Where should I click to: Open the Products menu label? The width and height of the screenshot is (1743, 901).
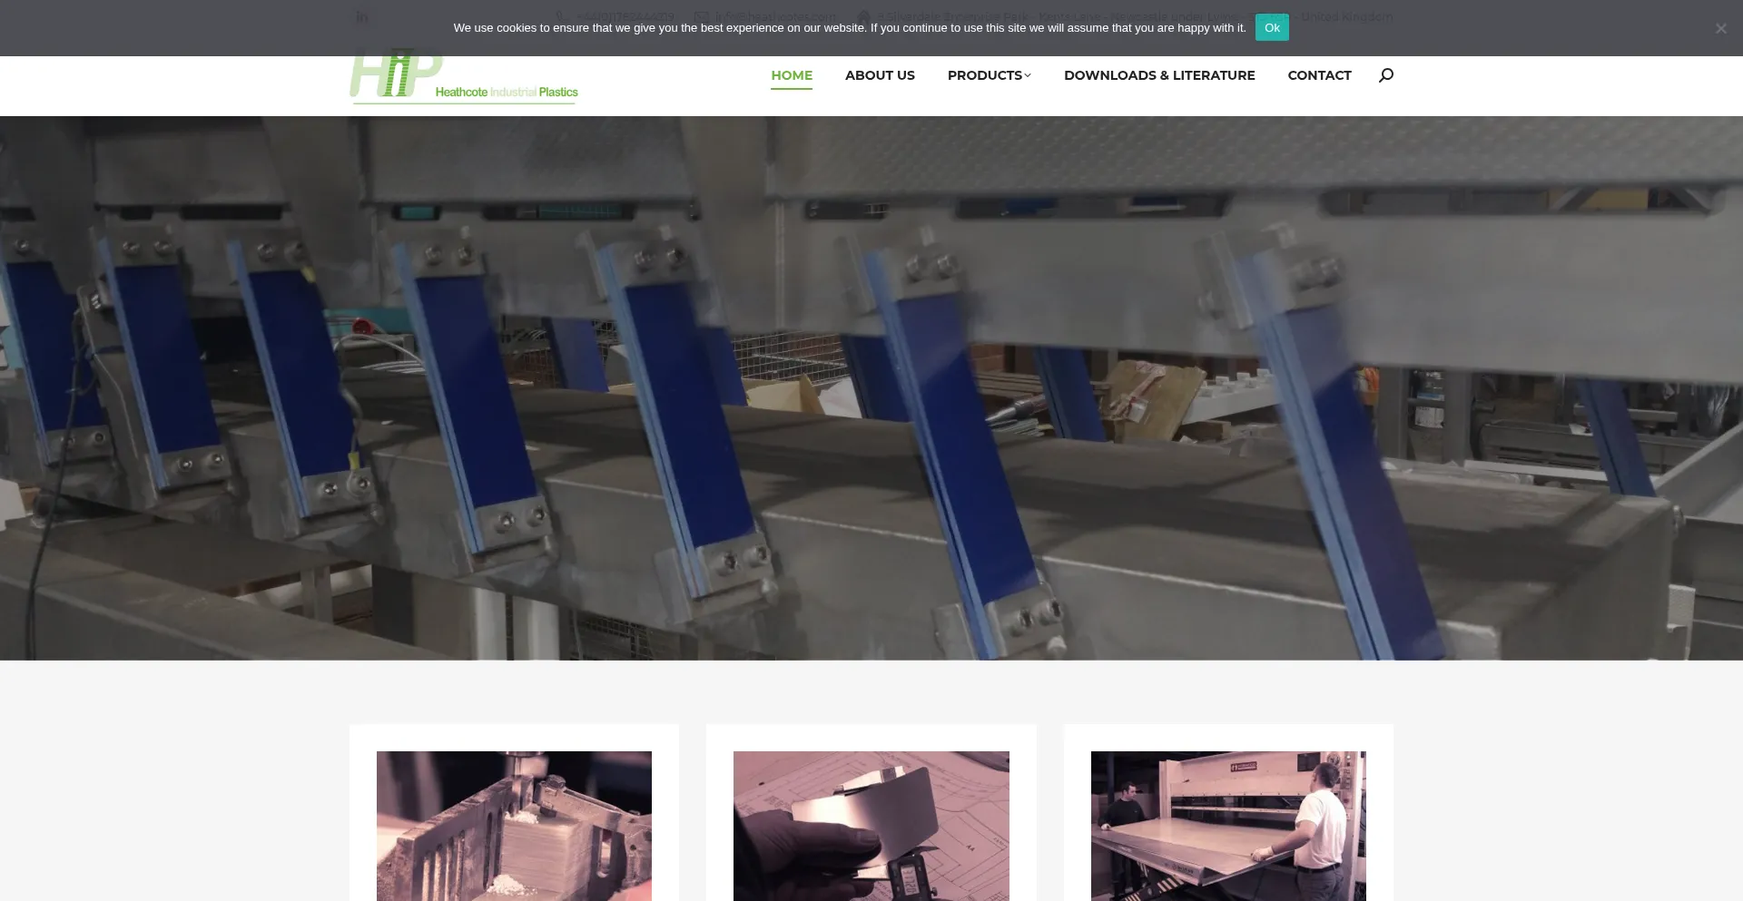984,75
